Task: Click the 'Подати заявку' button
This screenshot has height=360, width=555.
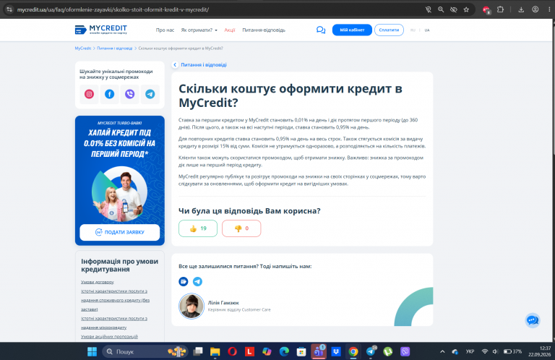Action: click(x=120, y=232)
